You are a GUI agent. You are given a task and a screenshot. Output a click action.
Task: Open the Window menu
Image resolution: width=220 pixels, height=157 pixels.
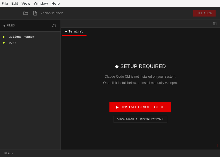(41, 3)
